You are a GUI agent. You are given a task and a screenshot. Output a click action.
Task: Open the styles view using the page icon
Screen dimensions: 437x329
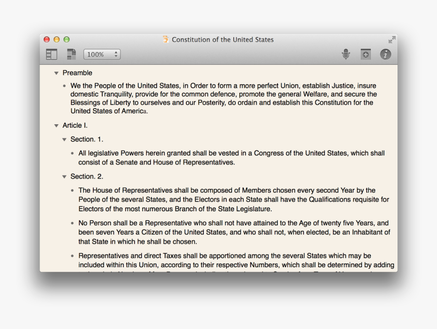click(x=71, y=54)
